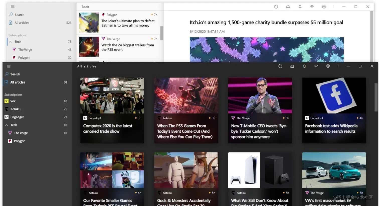This screenshot has height=206, width=379.
Task: Open Engadget subscription in sidebar
Action: click(38, 117)
